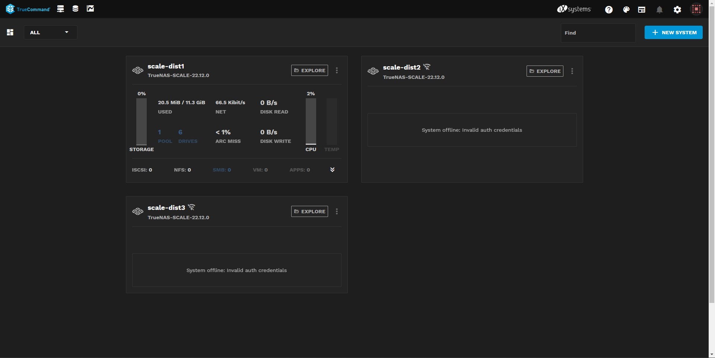Open the TrueCommand logo home

(x=28, y=9)
